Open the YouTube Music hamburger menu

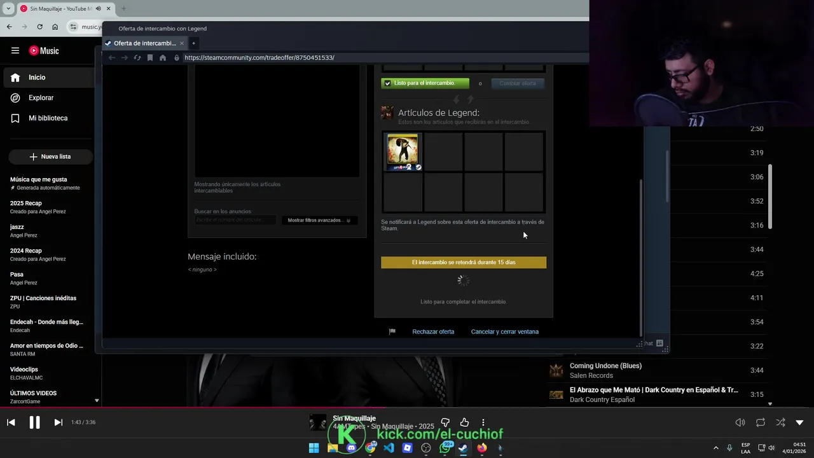pos(15,51)
